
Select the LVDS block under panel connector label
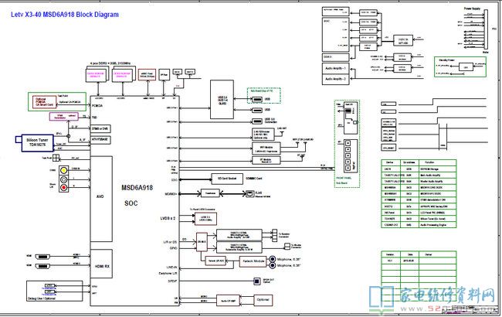click(205, 219)
